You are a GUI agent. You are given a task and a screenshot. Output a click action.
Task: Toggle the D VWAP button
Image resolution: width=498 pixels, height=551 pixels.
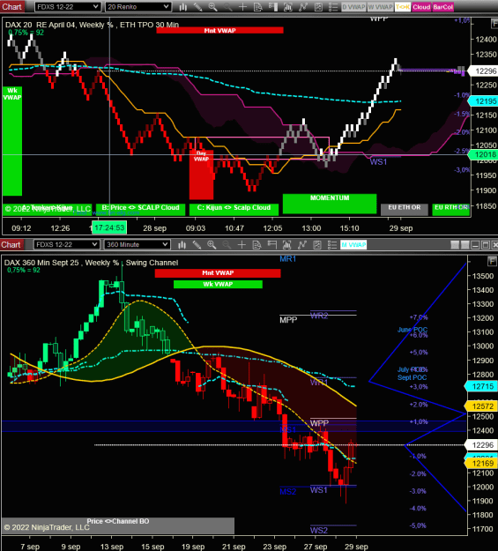(353, 7)
